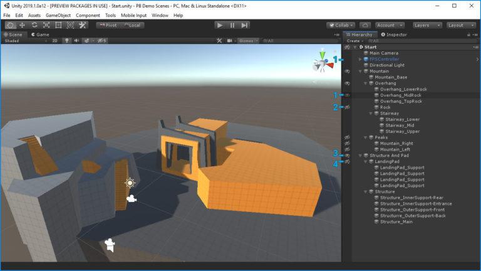Viewport: 481px width, 271px height.
Task: Collapse the Overhang group
Action: [365, 83]
